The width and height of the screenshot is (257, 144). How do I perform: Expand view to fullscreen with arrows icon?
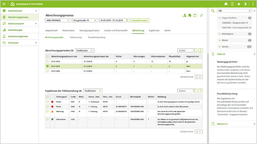point(201,15)
